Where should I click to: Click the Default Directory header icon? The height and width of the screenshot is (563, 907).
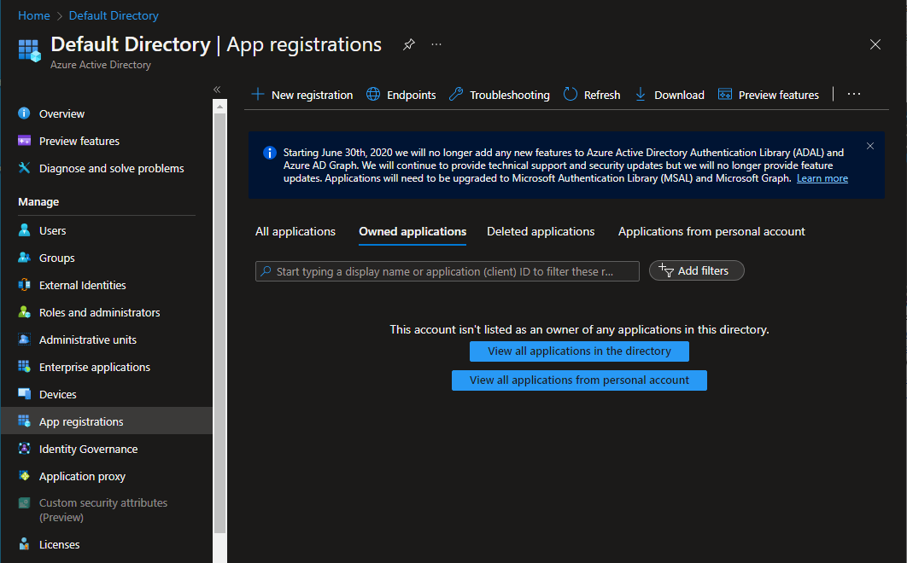click(30, 50)
